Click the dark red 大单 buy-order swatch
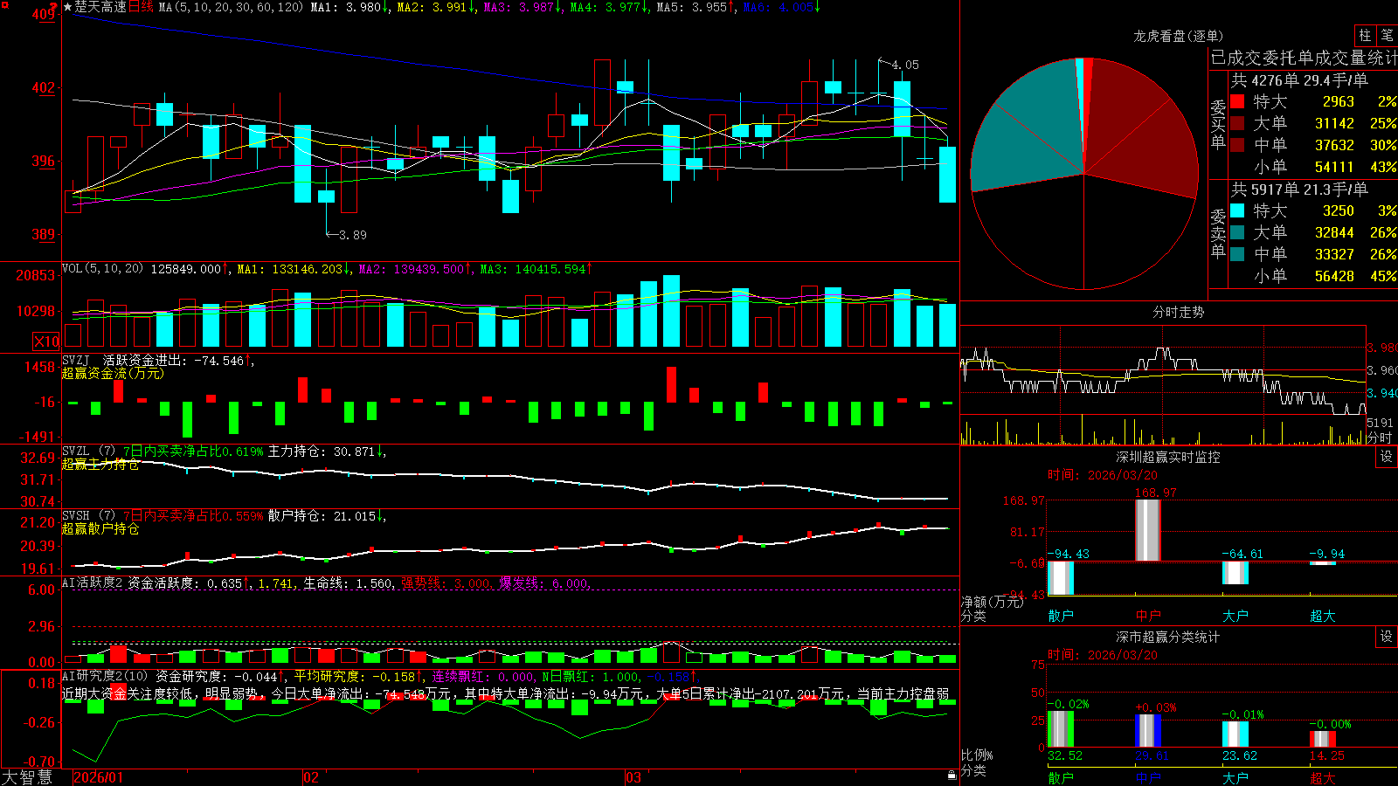The width and height of the screenshot is (1398, 786). click(1237, 123)
